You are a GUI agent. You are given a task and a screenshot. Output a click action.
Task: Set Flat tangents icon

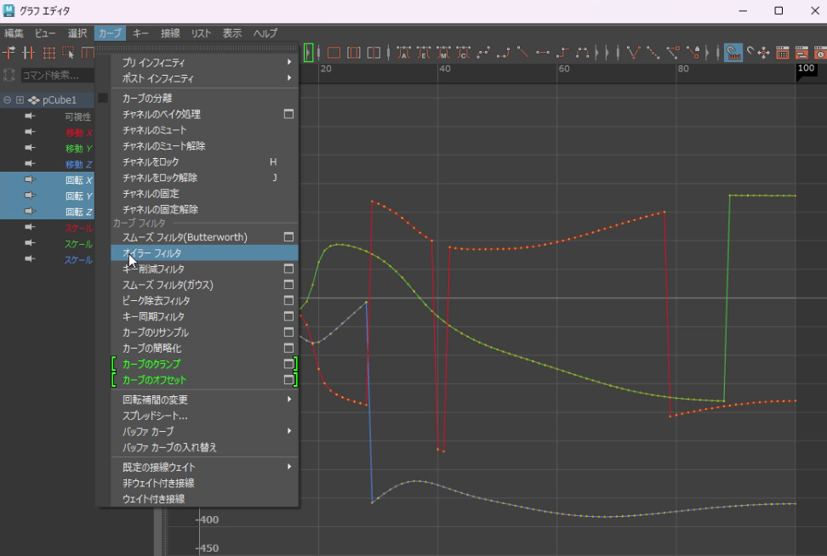coord(543,52)
